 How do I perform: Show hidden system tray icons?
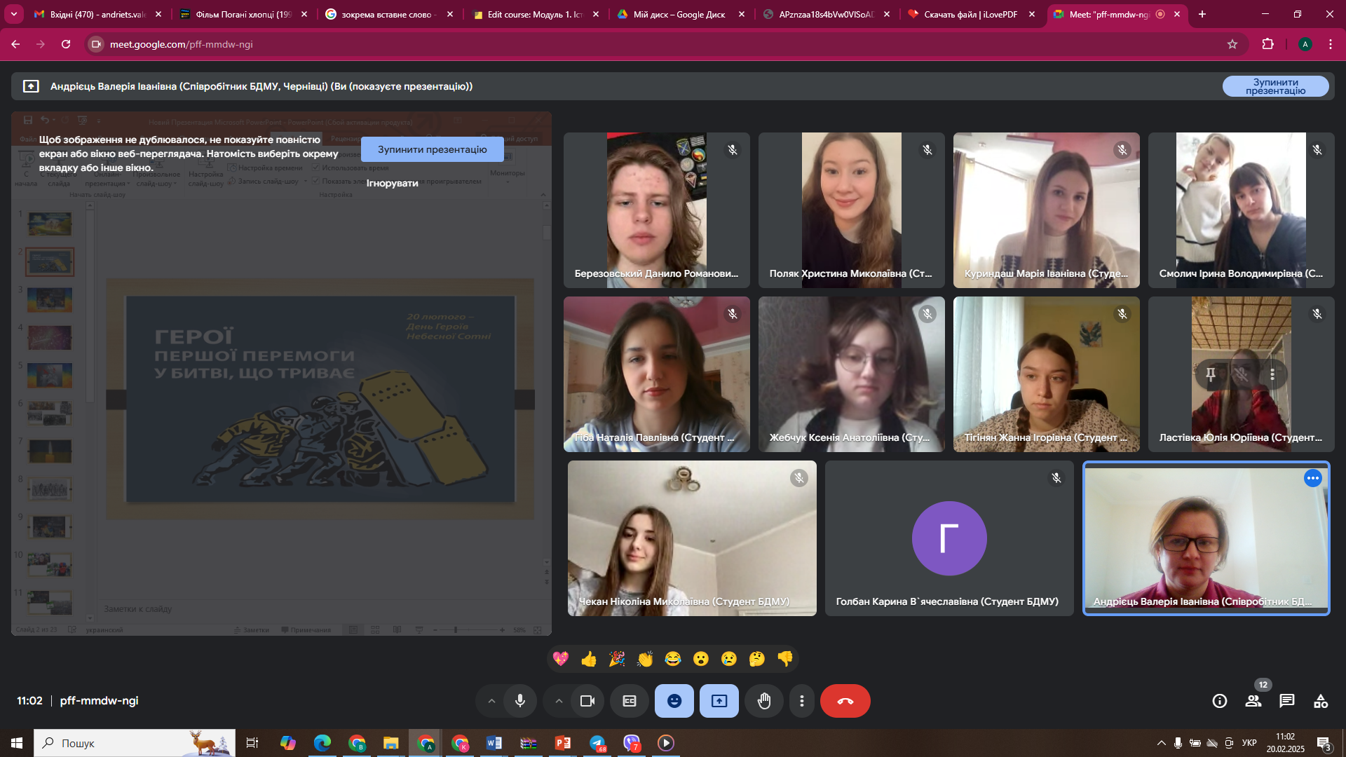point(1162,743)
